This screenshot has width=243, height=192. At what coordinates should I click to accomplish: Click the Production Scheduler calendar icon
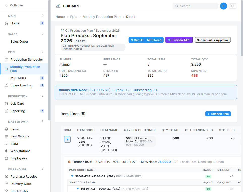tap(6, 59)
